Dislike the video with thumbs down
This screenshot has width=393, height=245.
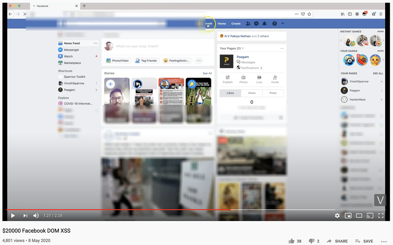click(x=311, y=241)
